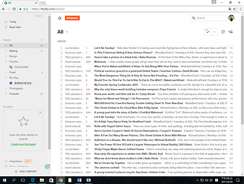The height and width of the screenshot is (184, 244).
Task: Open 'Political common ground' article title
Action: click(146, 71)
